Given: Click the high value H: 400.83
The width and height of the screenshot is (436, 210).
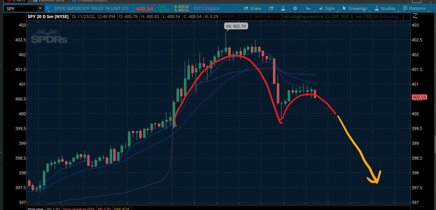Looking at the screenshot, I should 150,17.
